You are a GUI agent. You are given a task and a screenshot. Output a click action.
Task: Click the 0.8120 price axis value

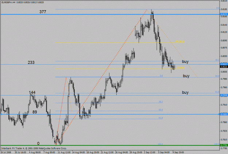[x=224, y=32]
